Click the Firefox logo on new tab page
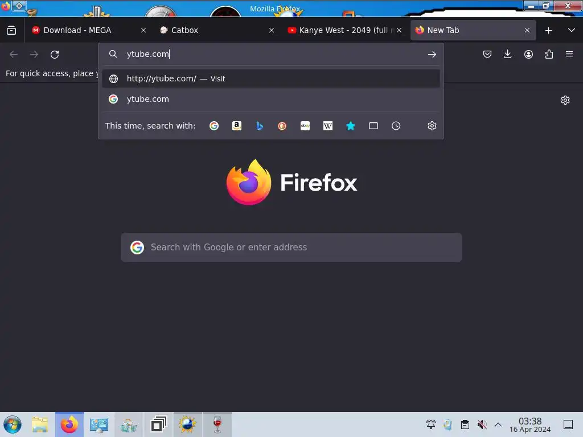This screenshot has width=583, height=437. (x=291, y=183)
